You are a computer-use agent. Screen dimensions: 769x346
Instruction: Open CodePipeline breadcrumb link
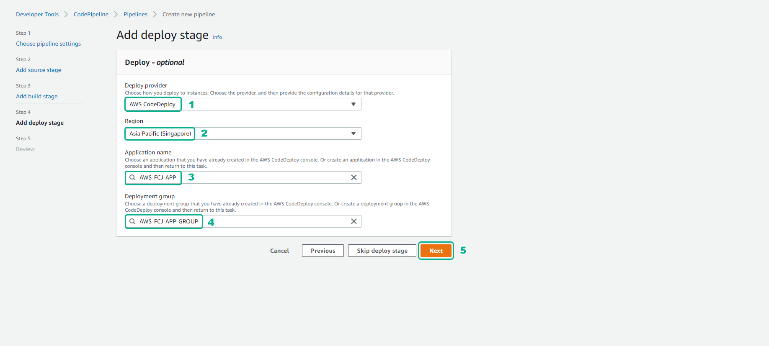click(91, 14)
